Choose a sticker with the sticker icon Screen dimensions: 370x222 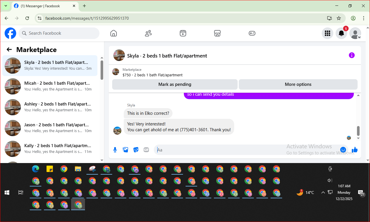pyautogui.click(x=136, y=150)
